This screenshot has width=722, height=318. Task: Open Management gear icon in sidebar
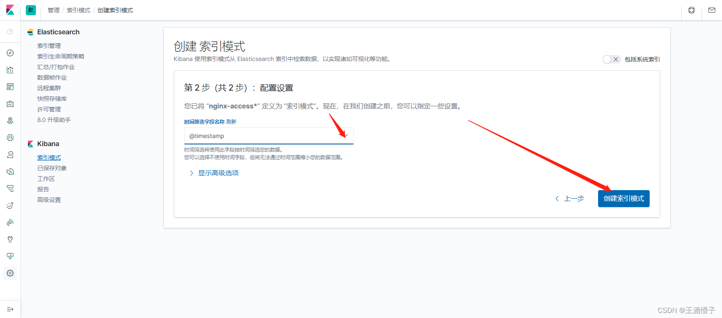point(10,273)
